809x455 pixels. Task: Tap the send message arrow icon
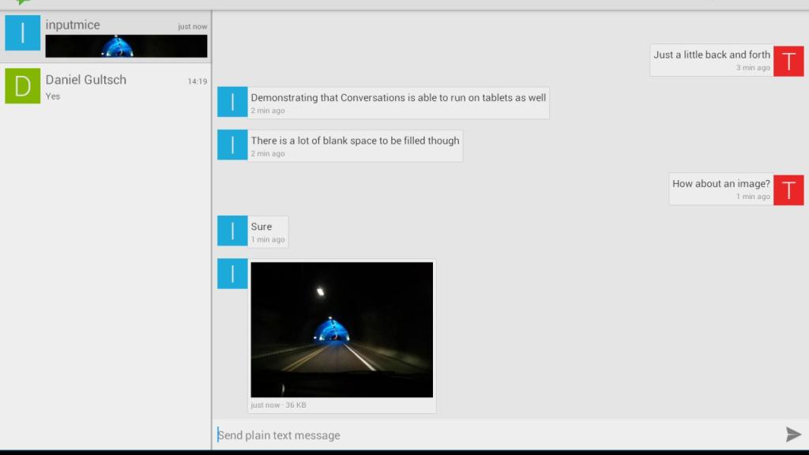tap(793, 434)
